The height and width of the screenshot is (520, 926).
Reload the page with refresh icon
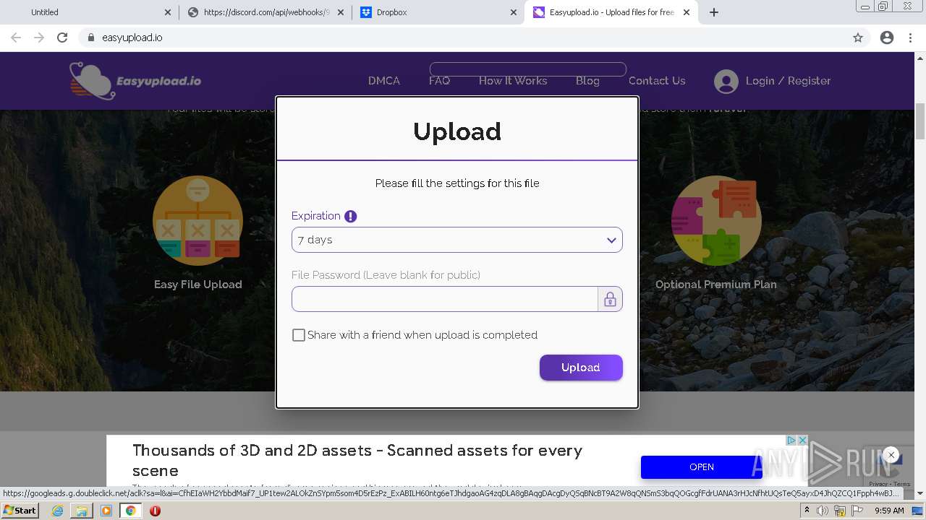point(62,38)
